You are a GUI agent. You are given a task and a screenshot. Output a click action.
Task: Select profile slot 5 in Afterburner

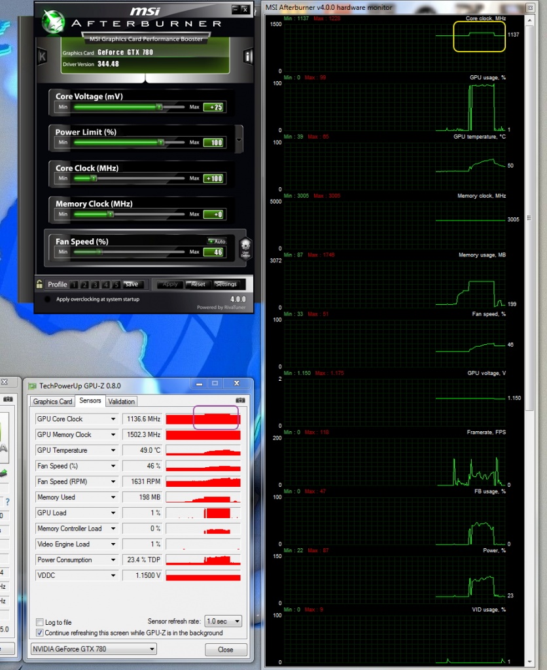116,285
